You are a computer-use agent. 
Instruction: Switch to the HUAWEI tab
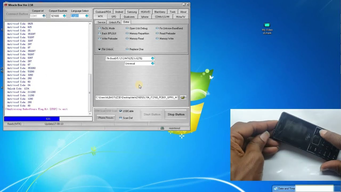click(145, 12)
